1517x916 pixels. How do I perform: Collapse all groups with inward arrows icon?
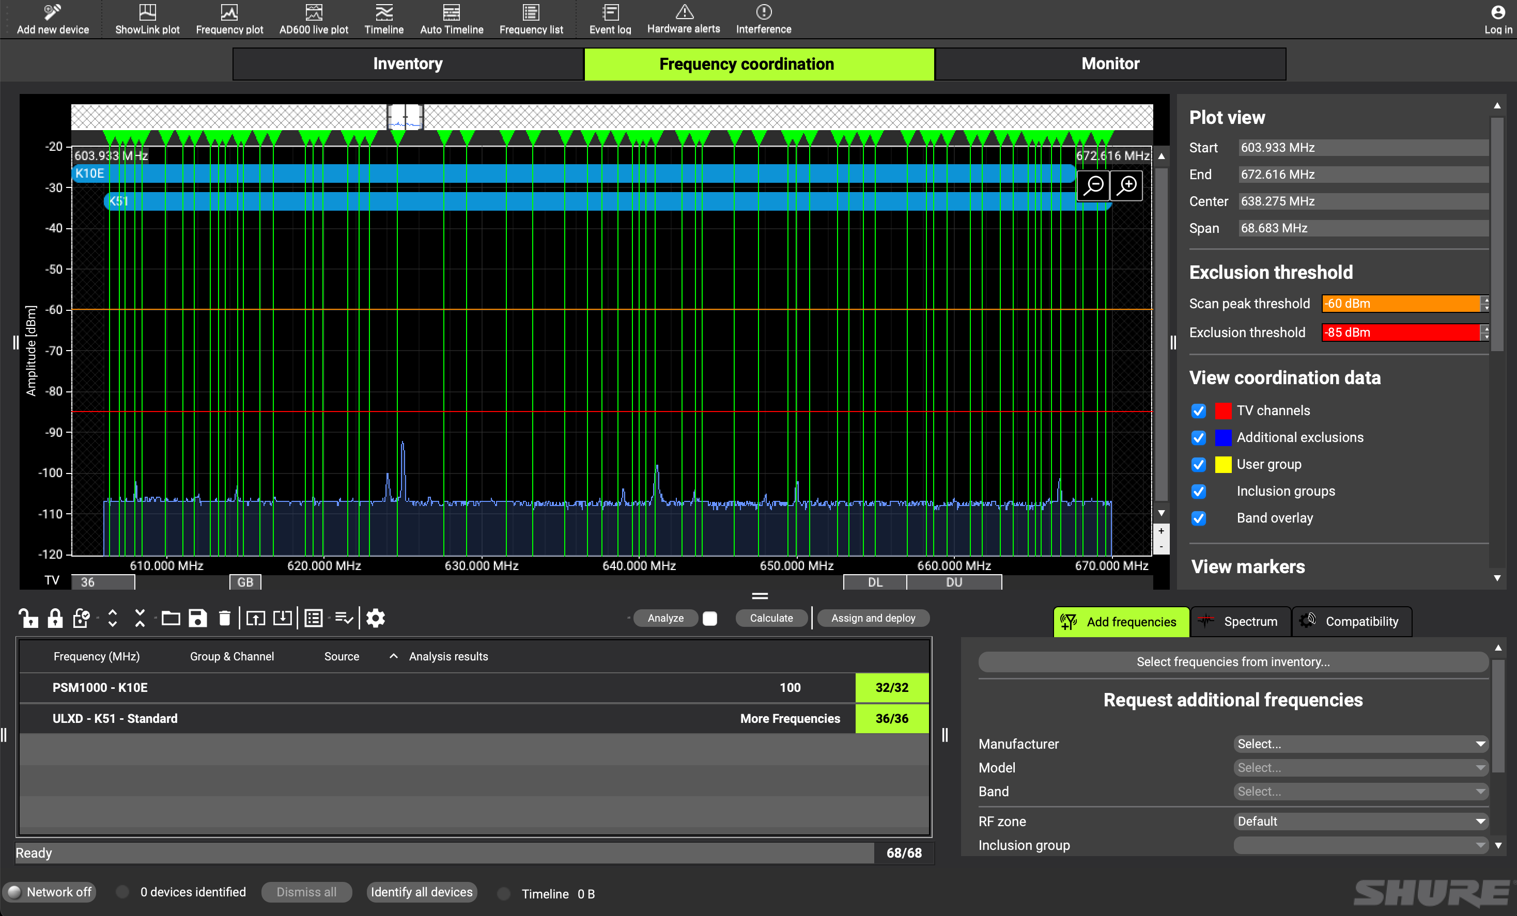(140, 618)
